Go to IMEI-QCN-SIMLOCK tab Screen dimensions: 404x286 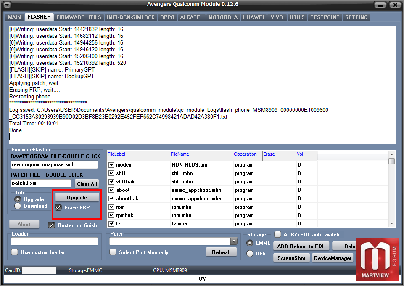(x=131, y=17)
